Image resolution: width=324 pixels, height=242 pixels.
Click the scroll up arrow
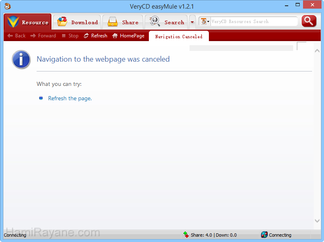[317, 51]
